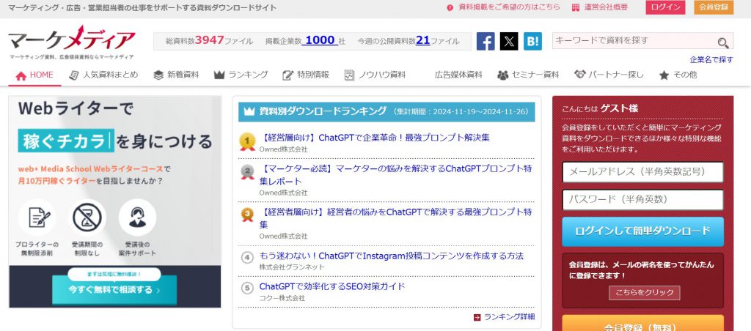Focus the メールアドレス input field
Viewport: 751px width, 331px height.
(x=642, y=172)
